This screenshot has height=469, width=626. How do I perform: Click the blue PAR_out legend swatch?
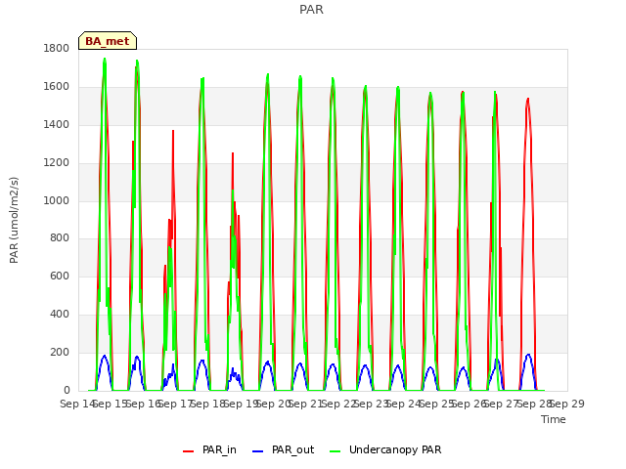point(258,451)
